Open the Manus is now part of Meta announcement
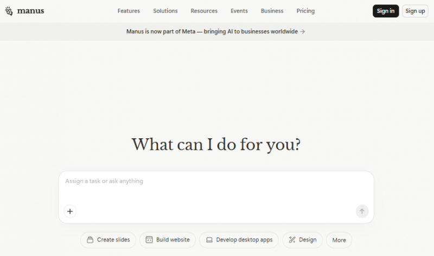Screen dimensions: 434x256 215,31
